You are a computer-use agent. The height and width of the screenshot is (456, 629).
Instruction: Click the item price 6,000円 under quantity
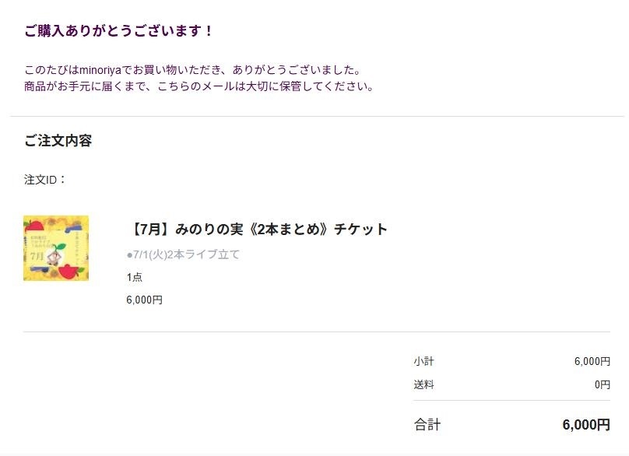point(145,300)
